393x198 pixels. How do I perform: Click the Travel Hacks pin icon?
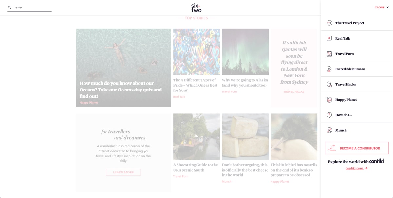click(x=329, y=84)
